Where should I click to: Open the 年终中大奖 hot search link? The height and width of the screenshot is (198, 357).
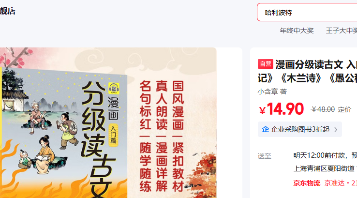[297, 30]
